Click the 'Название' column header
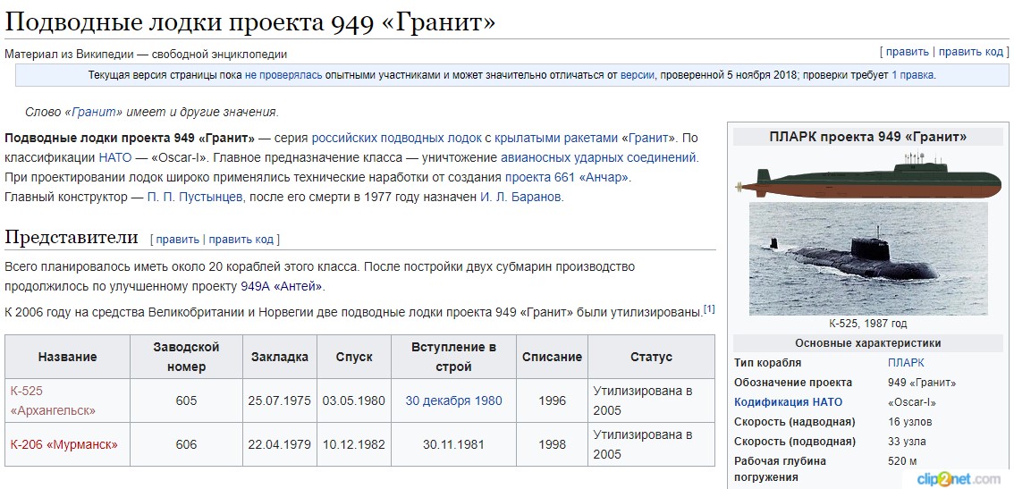The image size is (1014, 489). (x=67, y=357)
